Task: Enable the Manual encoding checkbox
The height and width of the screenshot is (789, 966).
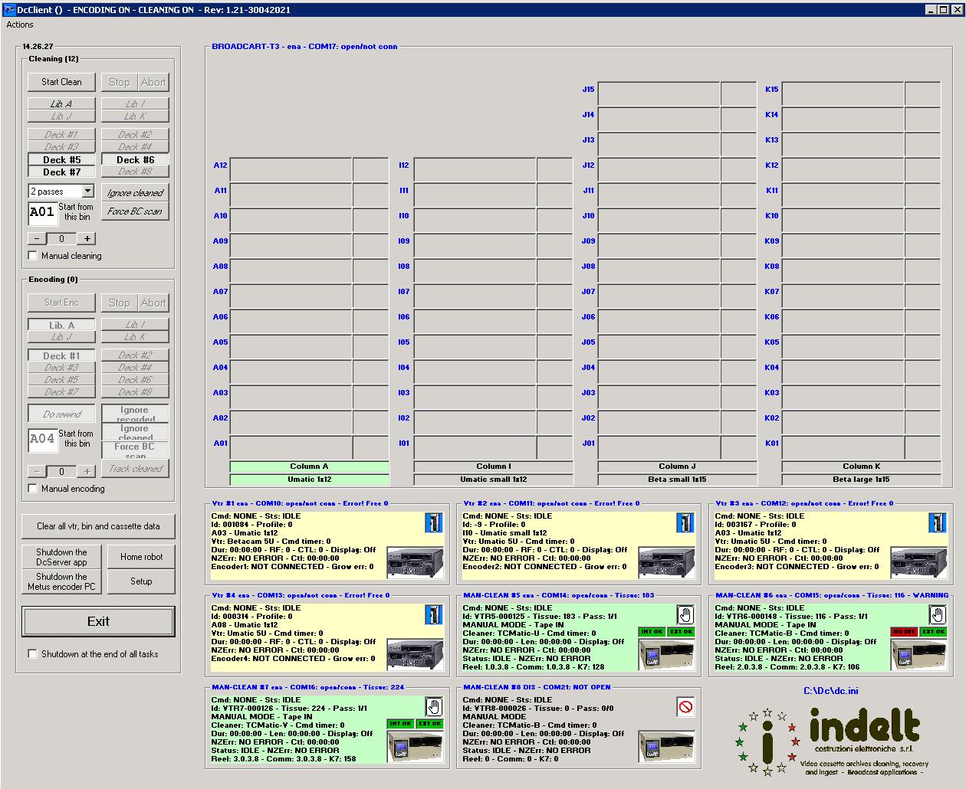Action: (33, 489)
